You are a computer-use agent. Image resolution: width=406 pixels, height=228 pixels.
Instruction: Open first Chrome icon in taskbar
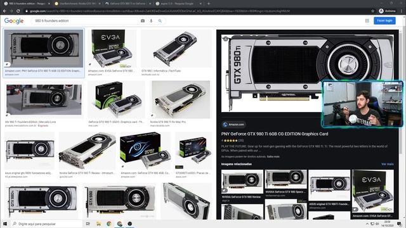click(109, 224)
